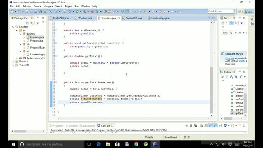
Task: Click the New Java Class green C icon
Action: pyautogui.click(x=97, y=12)
